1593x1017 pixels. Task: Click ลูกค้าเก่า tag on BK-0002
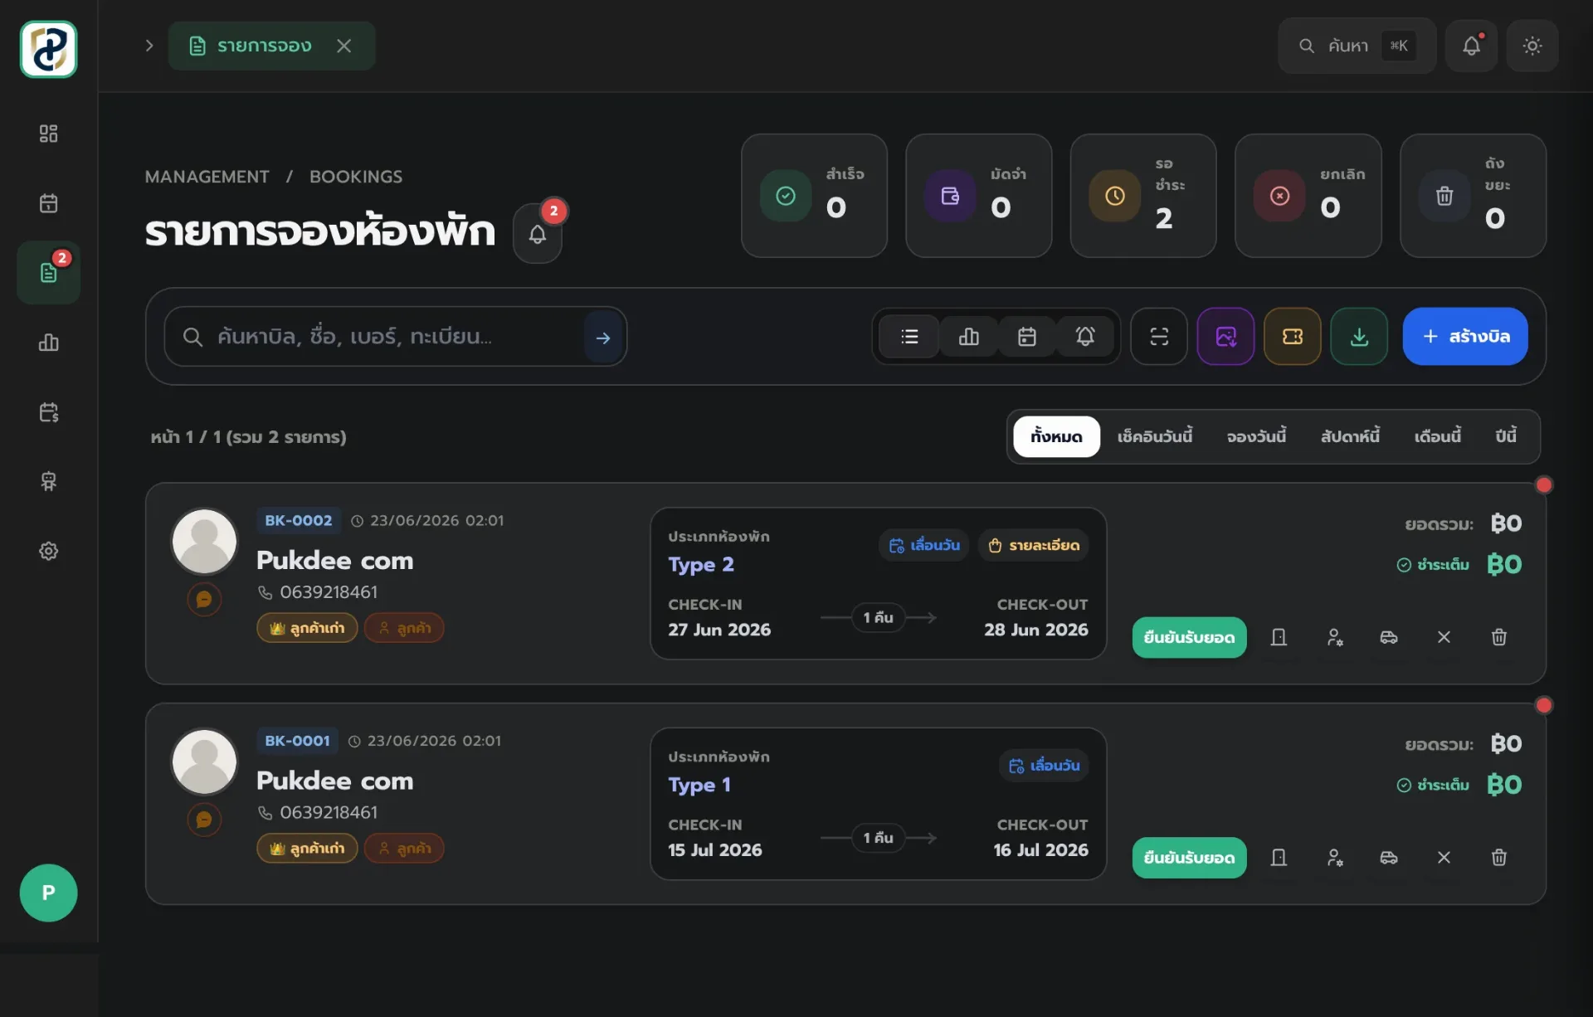[x=307, y=628]
